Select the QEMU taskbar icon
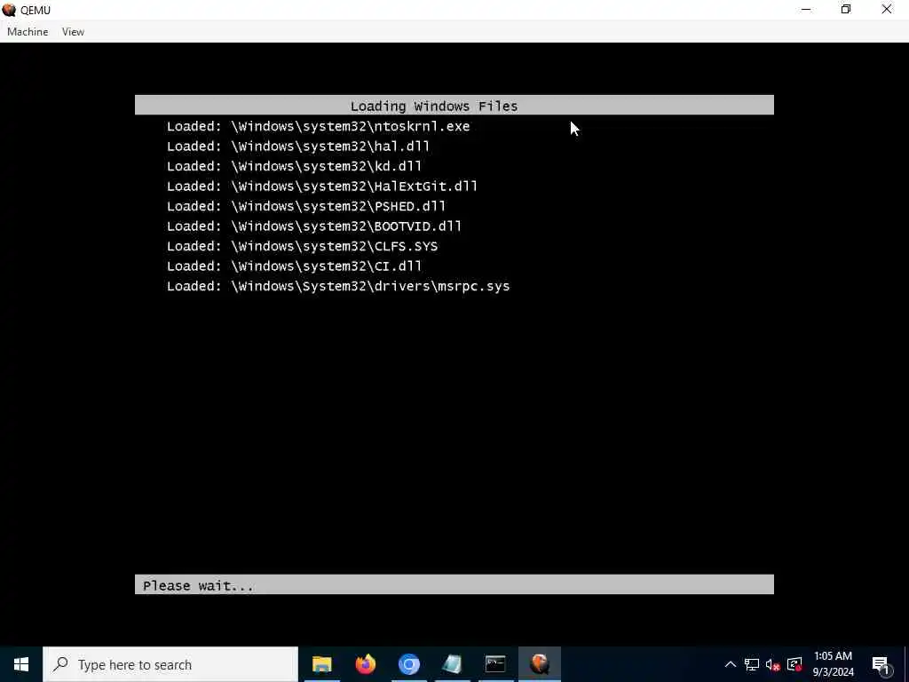Viewport: 909px width, 682px height. (x=539, y=664)
